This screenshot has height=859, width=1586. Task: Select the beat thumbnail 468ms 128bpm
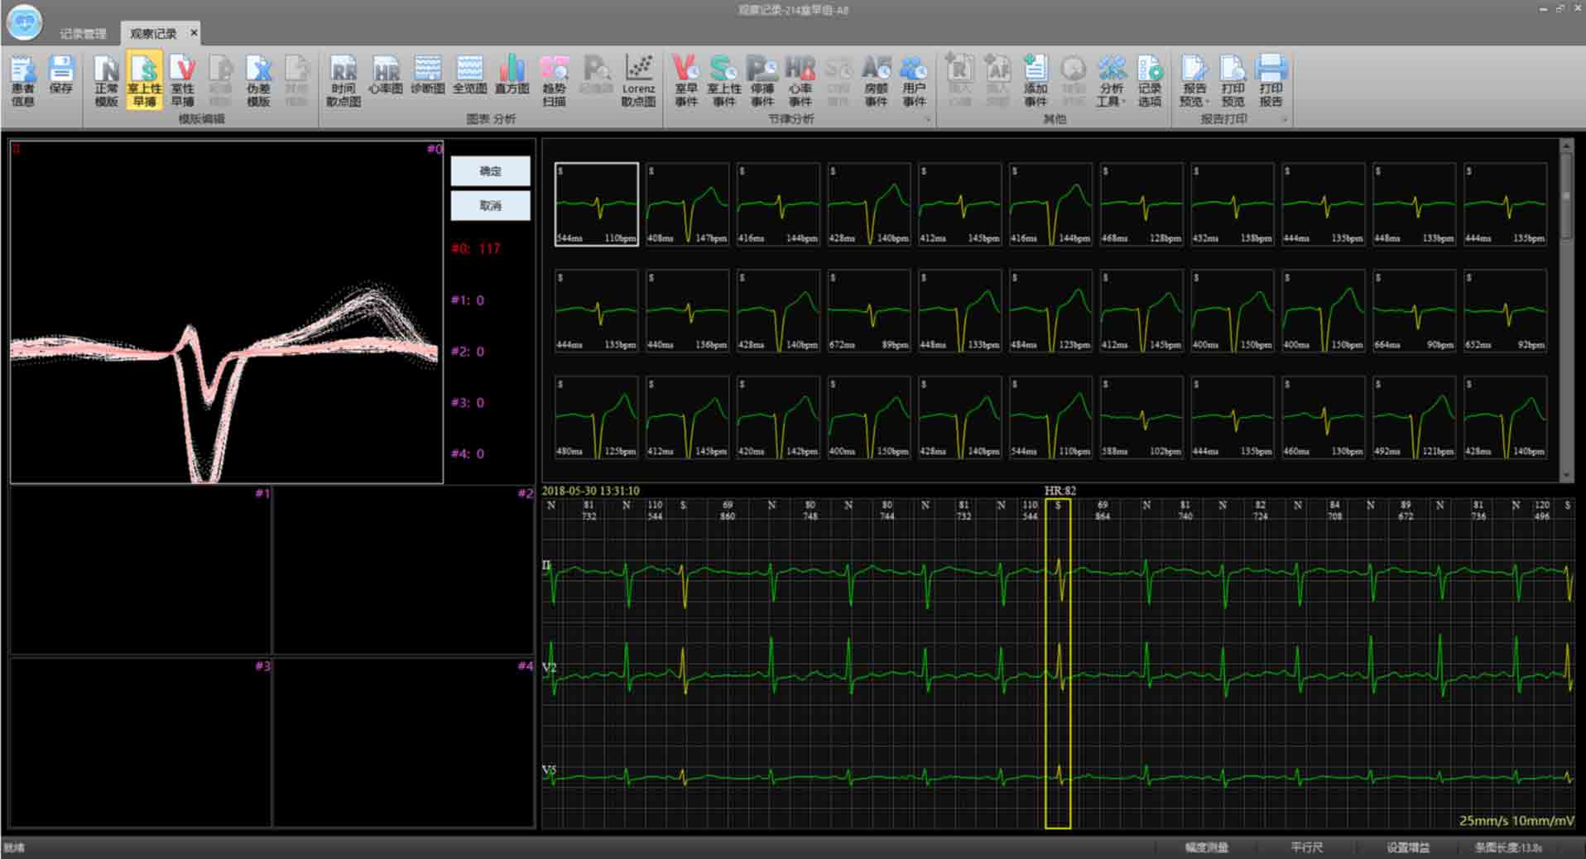coord(1141,204)
